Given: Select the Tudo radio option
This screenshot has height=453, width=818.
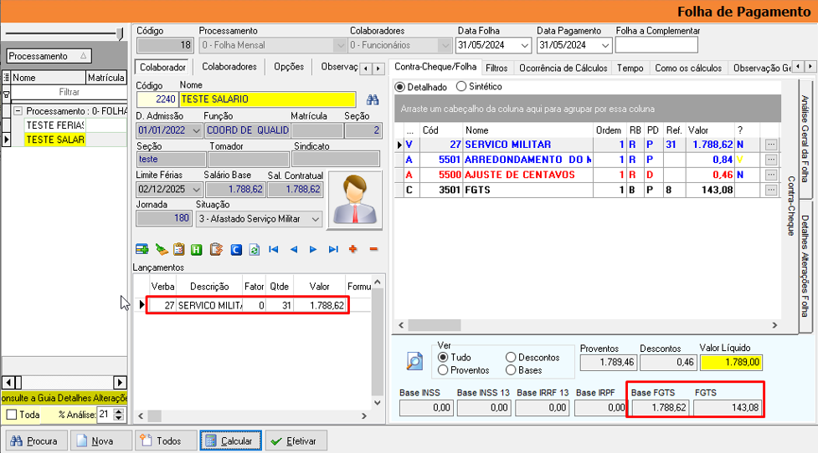Looking at the screenshot, I should coord(443,357).
